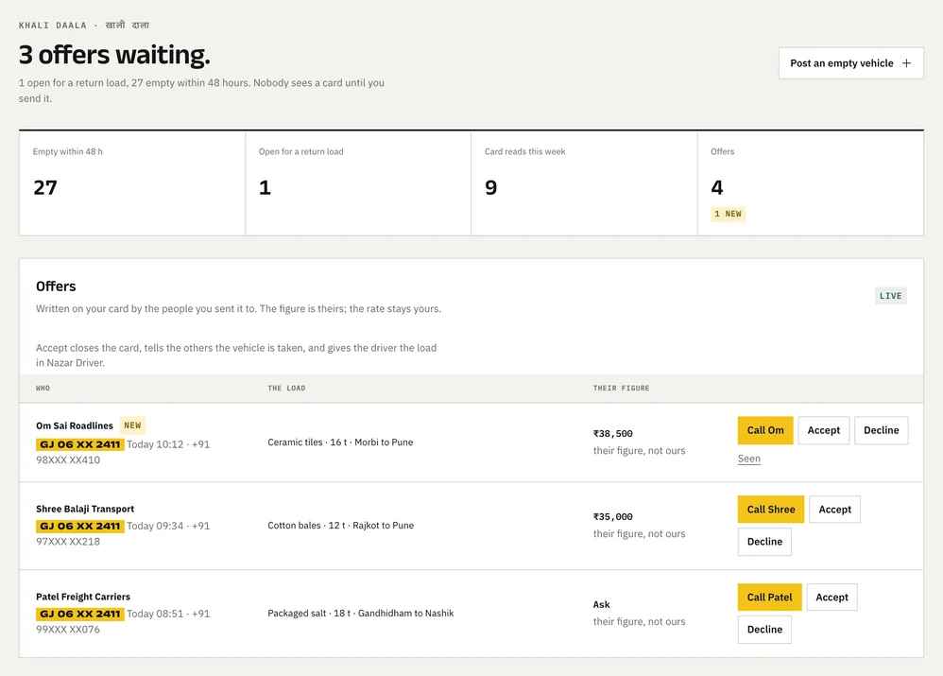Call Patel Freight Carriers

click(x=769, y=598)
